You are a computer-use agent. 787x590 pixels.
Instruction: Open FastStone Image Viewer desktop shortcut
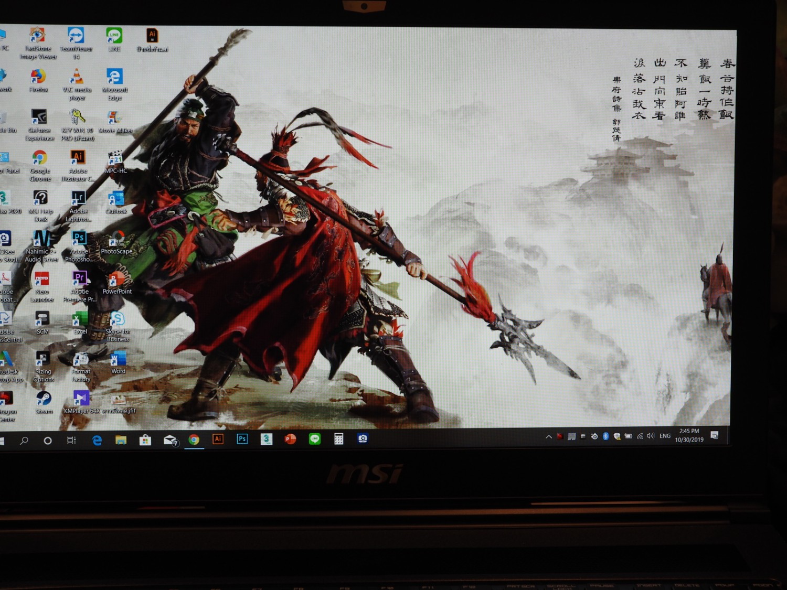pyautogui.click(x=38, y=43)
